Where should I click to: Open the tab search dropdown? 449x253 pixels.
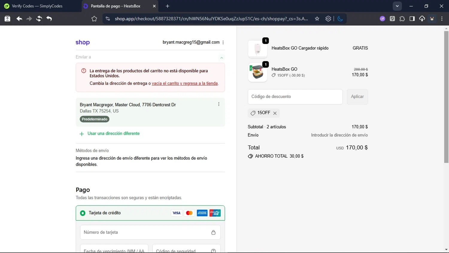coord(397,6)
